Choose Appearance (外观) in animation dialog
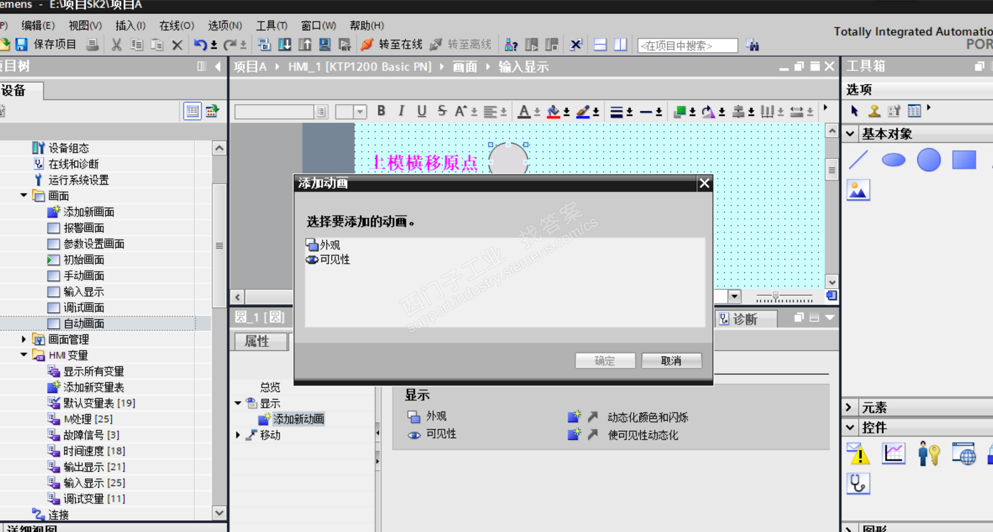The image size is (993, 532). (323, 245)
